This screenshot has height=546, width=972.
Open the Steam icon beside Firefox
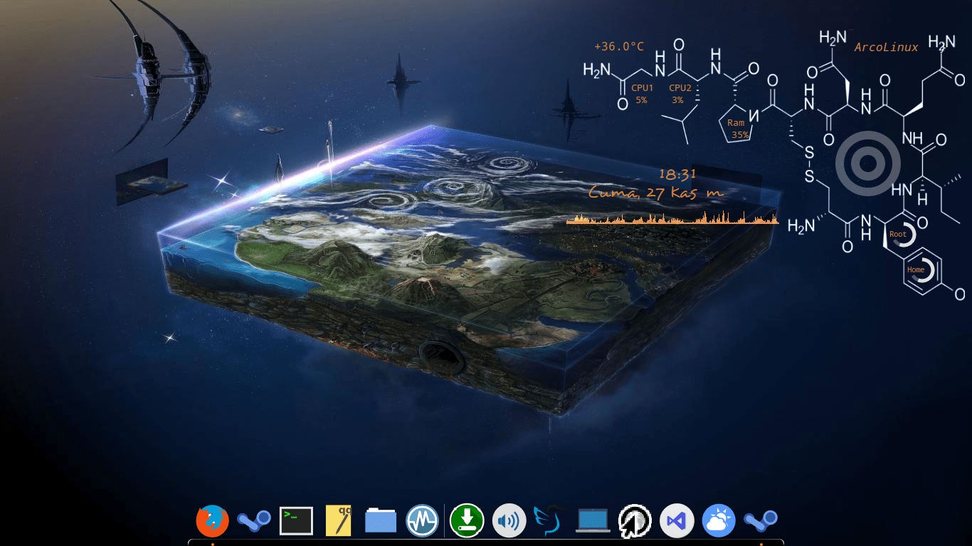254,521
